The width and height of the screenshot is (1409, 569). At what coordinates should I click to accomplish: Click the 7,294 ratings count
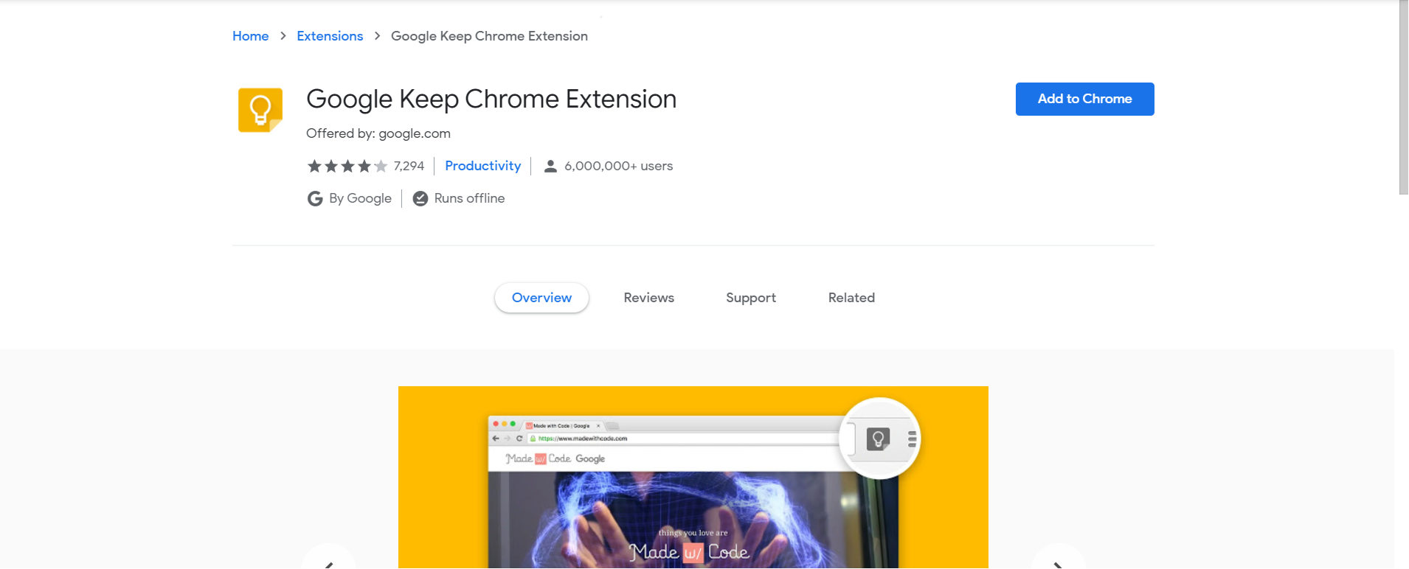[x=409, y=166]
